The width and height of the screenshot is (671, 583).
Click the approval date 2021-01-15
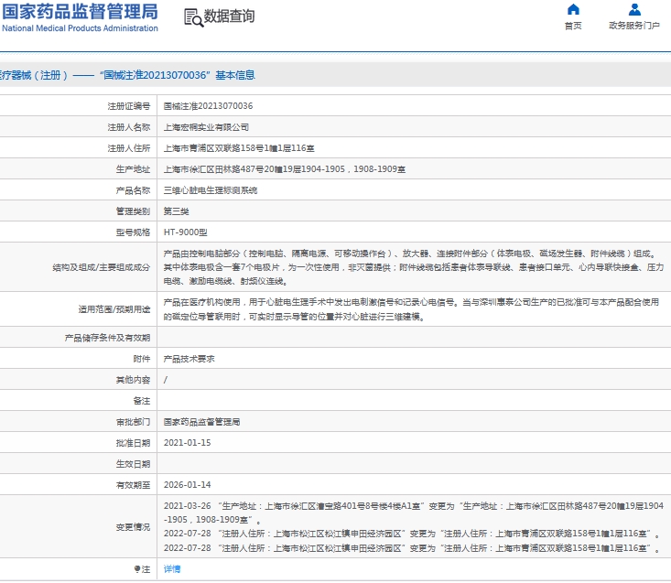coord(187,443)
